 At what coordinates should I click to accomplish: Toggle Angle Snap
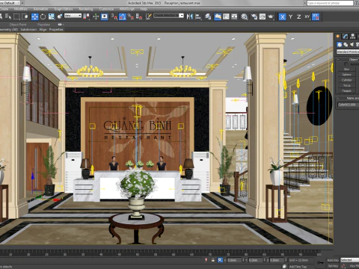point(123,16)
